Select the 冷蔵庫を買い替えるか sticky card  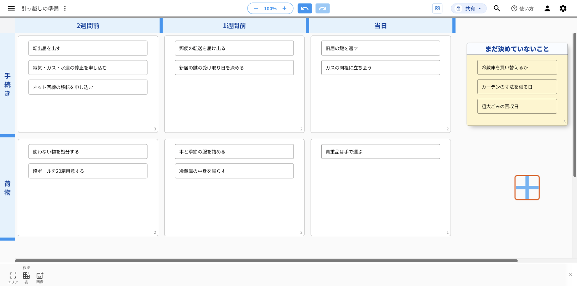pyautogui.click(x=517, y=67)
